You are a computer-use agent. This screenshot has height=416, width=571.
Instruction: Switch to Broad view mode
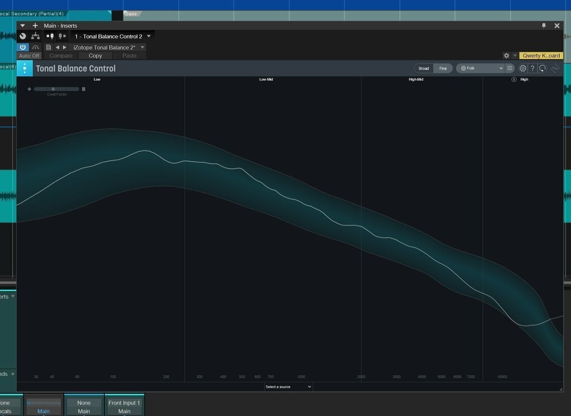[424, 69]
